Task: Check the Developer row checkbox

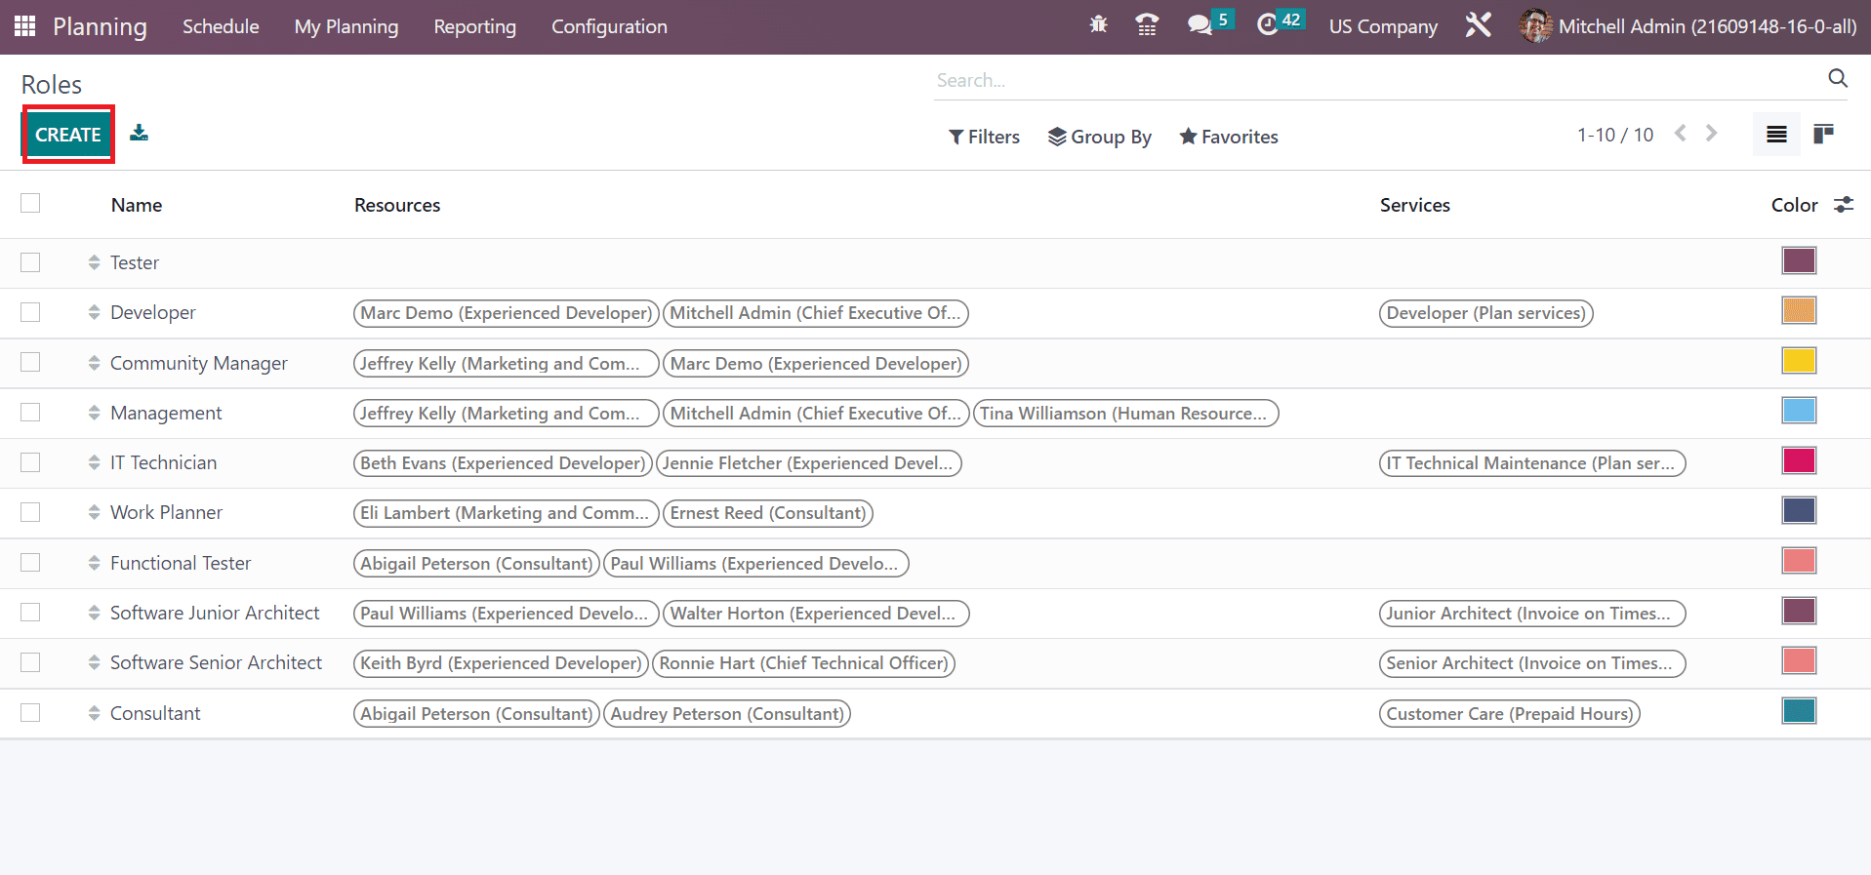Action: click(x=30, y=312)
